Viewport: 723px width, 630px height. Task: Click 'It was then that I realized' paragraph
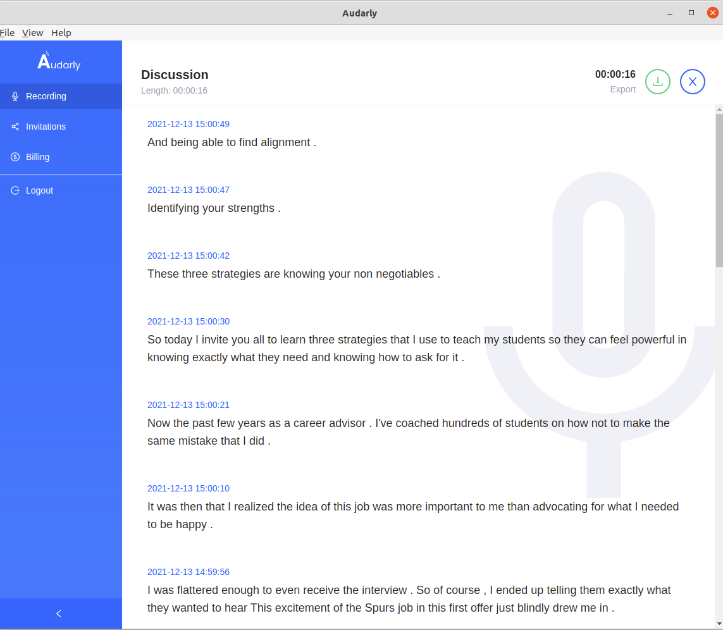[x=413, y=515]
